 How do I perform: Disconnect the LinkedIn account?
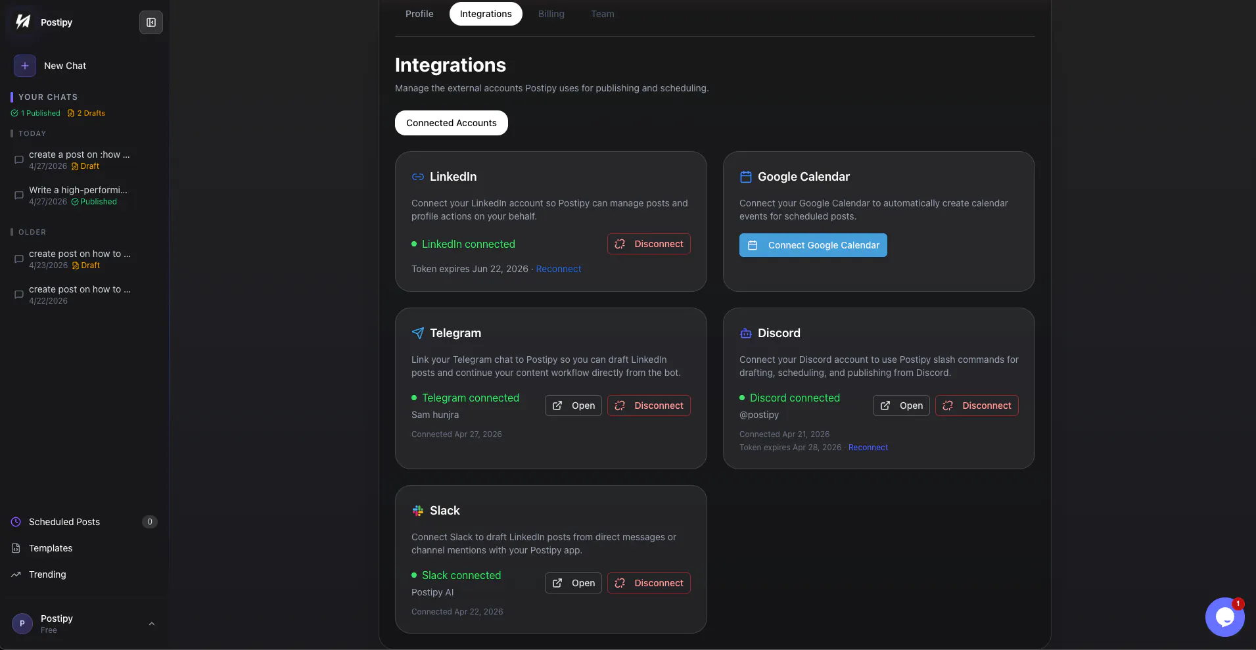click(649, 244)
